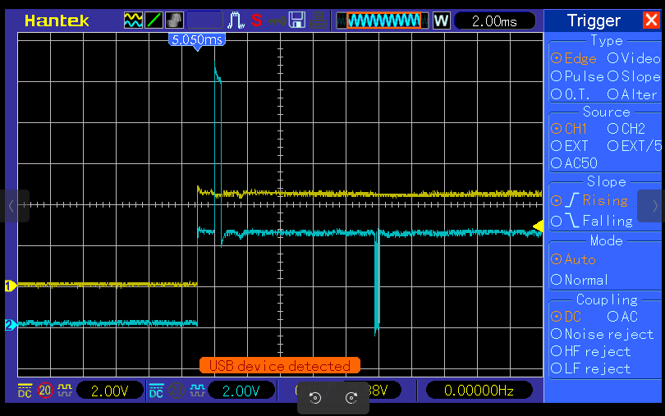
Task: Click the green diagonal line icon
Action: (x=154, y=21)
